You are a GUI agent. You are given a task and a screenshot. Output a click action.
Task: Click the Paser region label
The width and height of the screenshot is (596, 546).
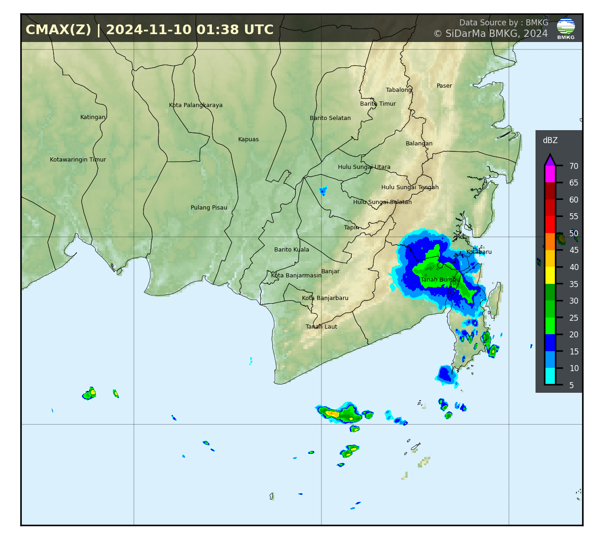pos(444,86)
